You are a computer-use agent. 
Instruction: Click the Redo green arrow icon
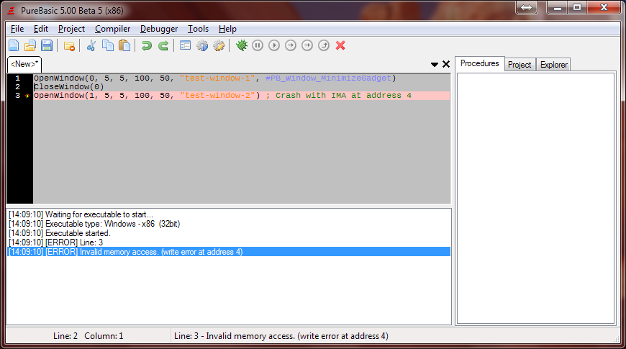tap(163, 46)
